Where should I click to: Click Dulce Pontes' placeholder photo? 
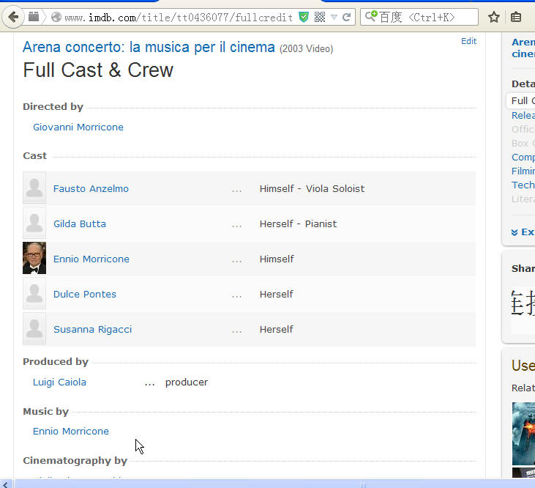coord(34,293)
